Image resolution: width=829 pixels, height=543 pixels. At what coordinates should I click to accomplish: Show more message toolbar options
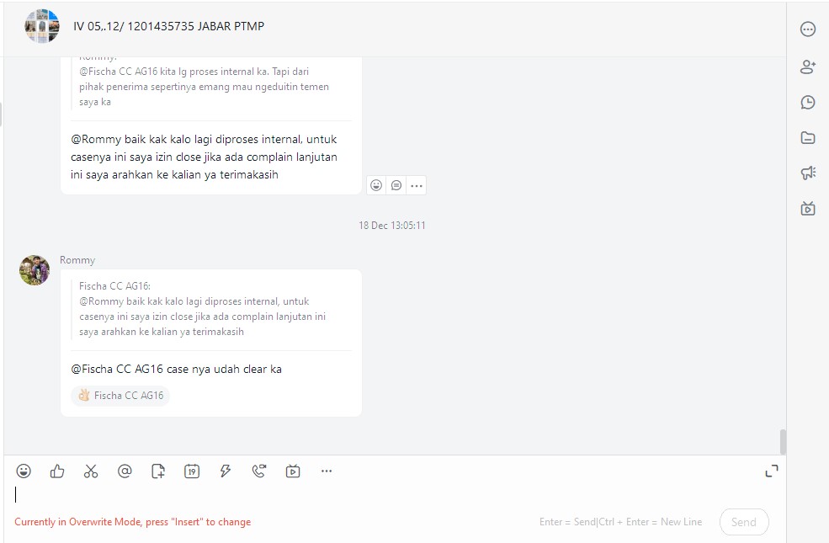[327, 471]
